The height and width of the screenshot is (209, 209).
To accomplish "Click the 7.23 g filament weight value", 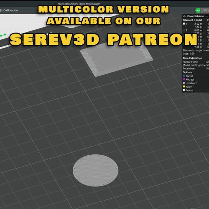I will [x=198, y=27].
